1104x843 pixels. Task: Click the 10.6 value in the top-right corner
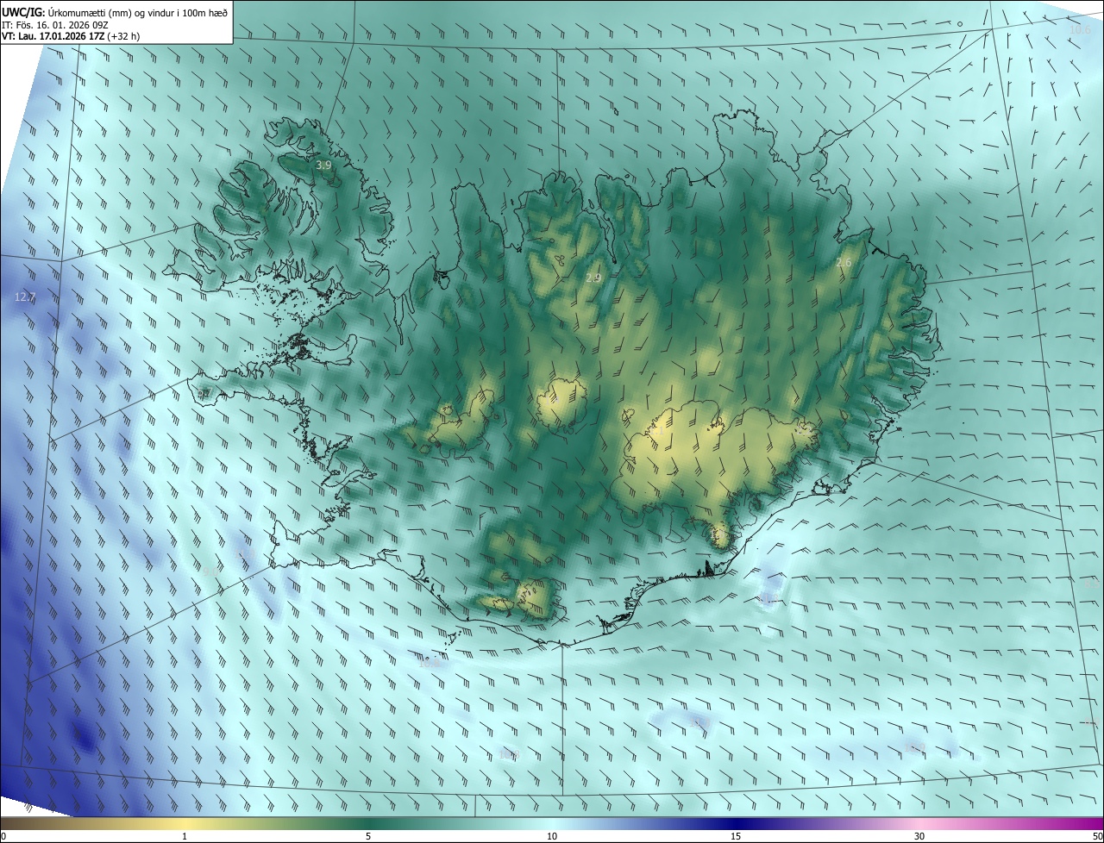pos(1080,30)
